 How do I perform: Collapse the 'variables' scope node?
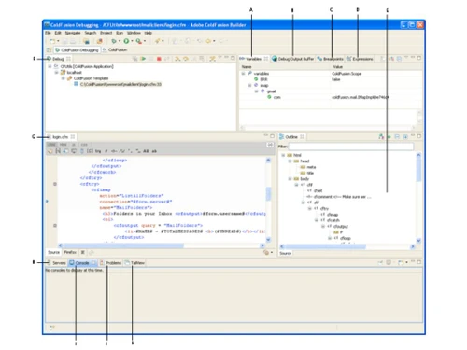[x=243, y=74]
